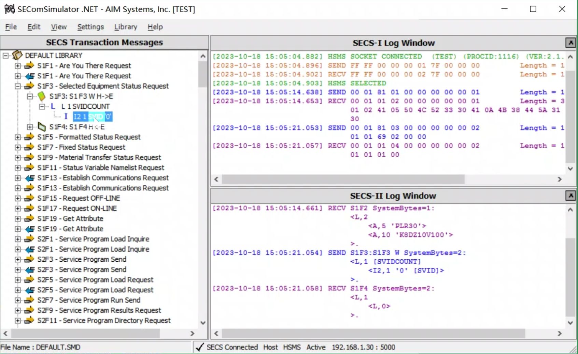The width and height of the screenshot is (578, 354).
Task: Collapse the DEFAULT LIBRARY tree root
Action: pos(6,56)
